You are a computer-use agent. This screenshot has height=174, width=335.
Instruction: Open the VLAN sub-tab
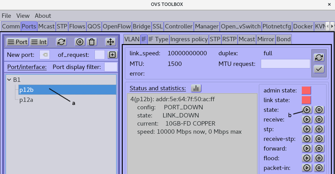pos(132,39)
